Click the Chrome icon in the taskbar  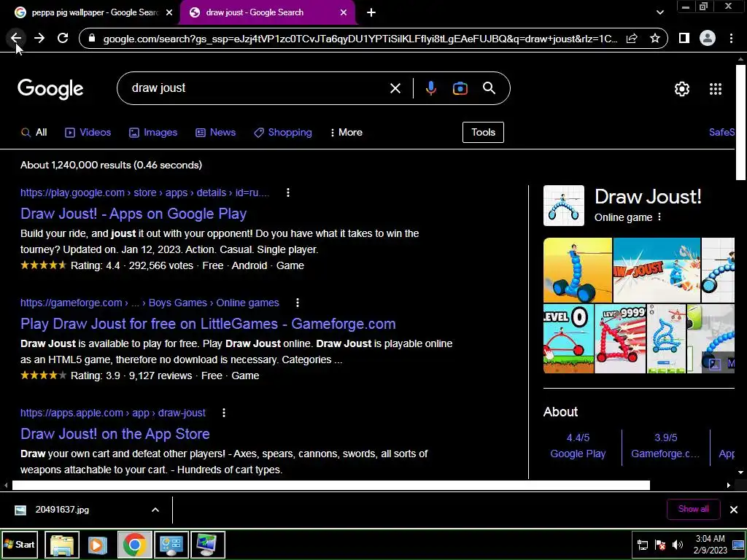[x=134, y=544]
